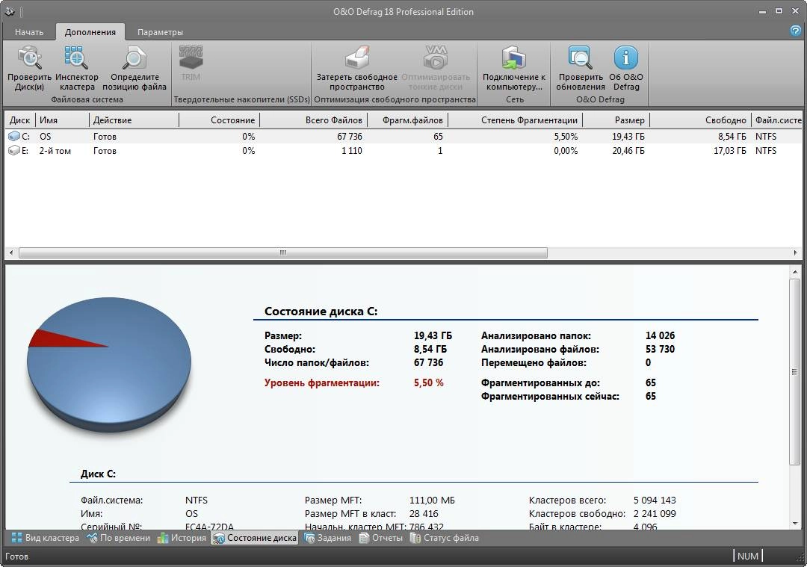Select drive E: disk icon
807x567 pixels.
point(14,151)
